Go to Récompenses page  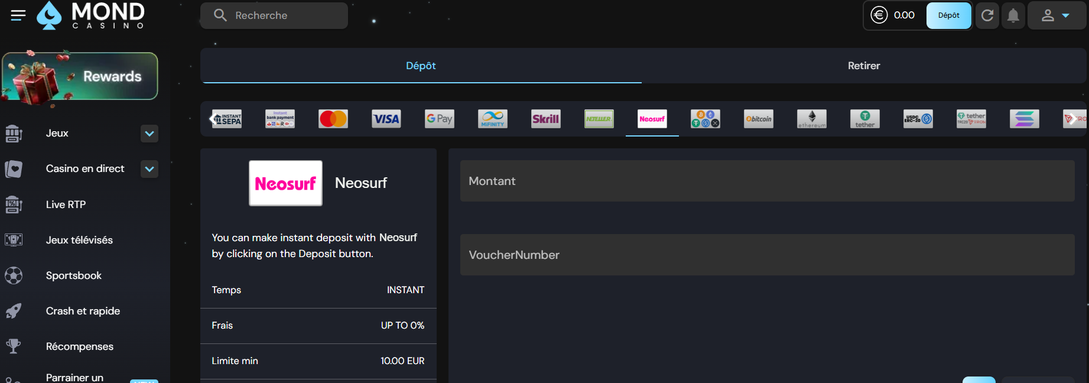point(80,346)
